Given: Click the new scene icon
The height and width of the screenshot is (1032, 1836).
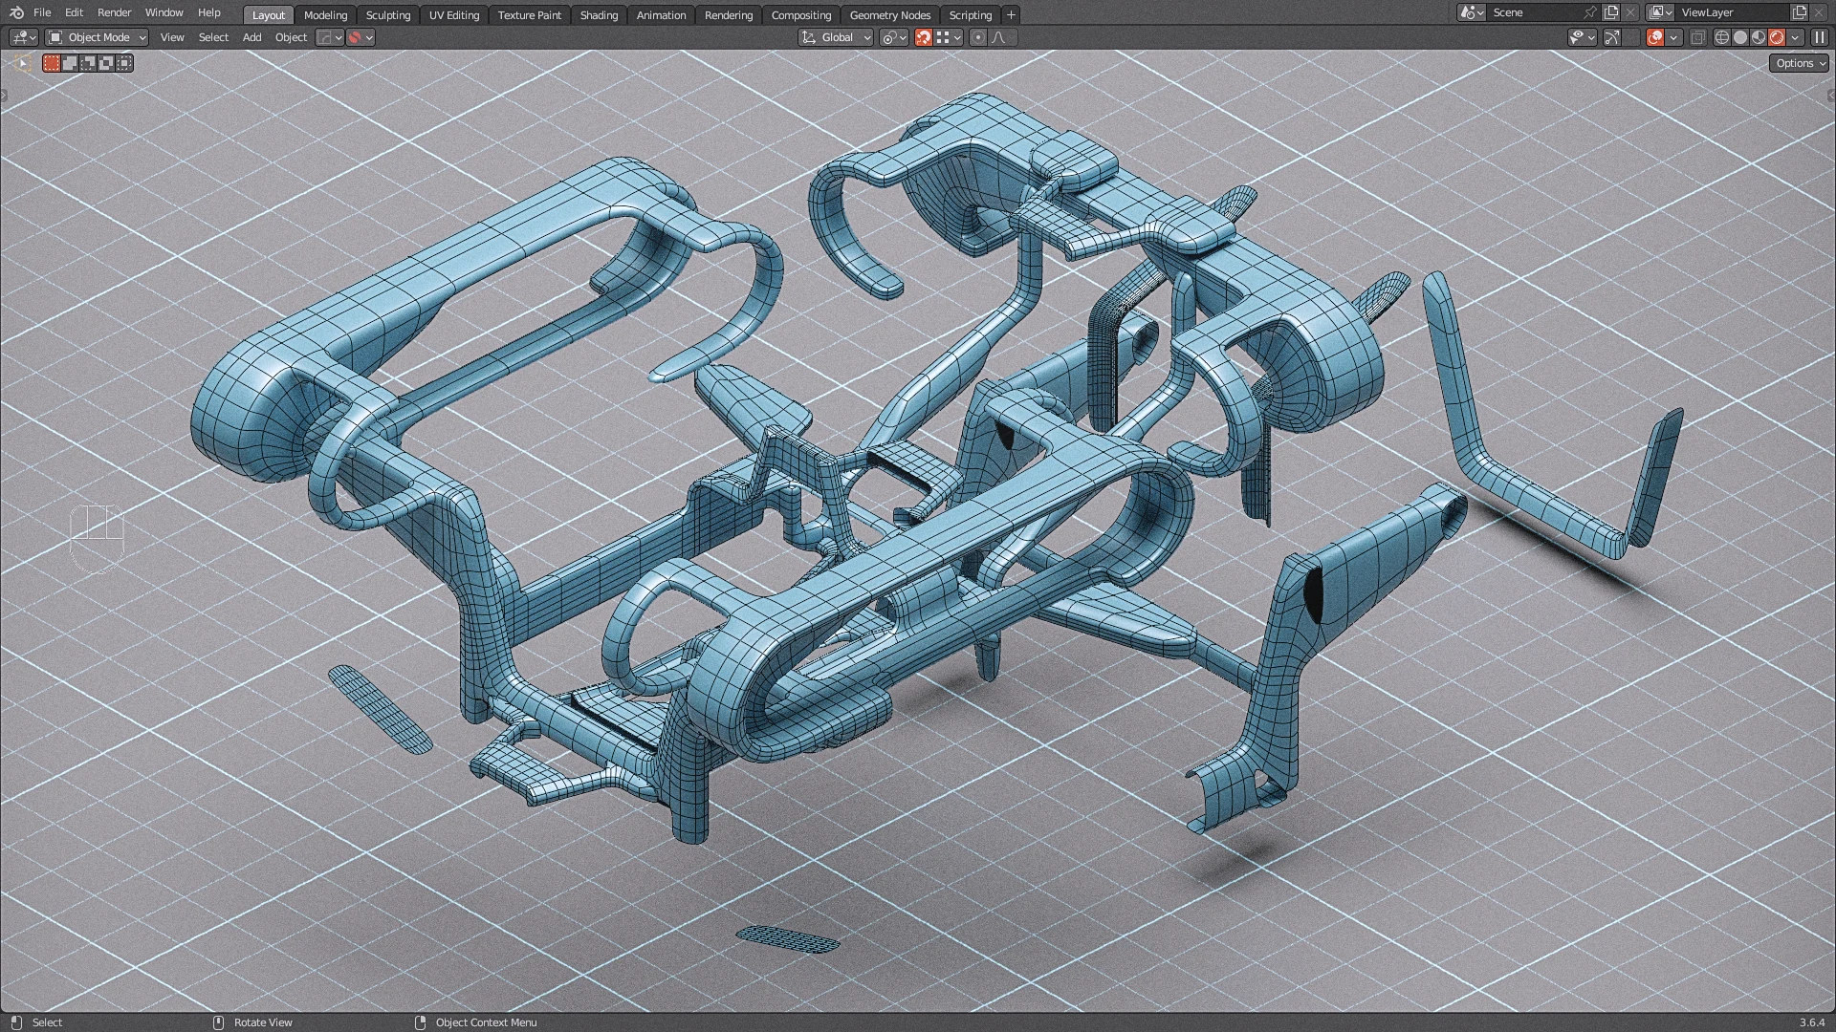Looking at the screenshot, I should (1611, 12).
